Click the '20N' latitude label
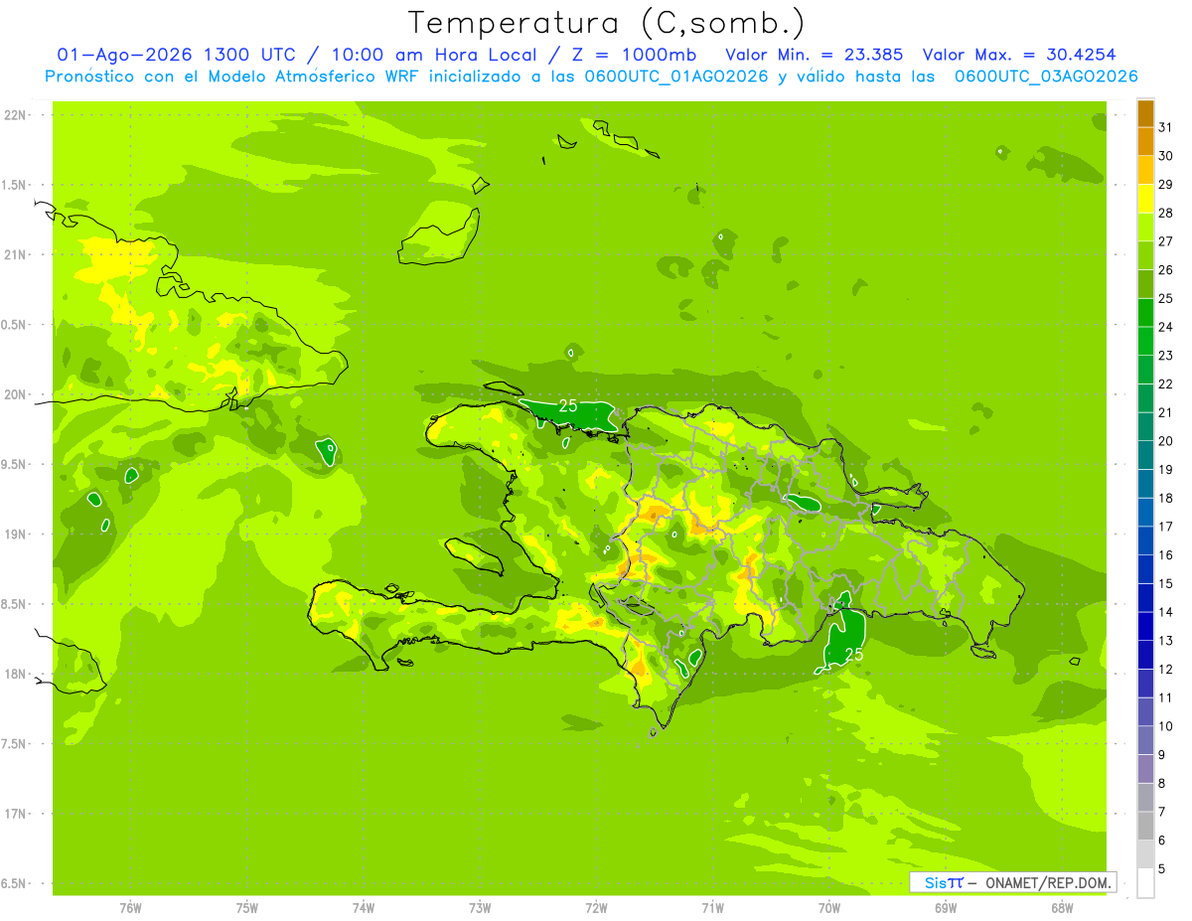This screenshot has width=1192, height=921. coord(16,394)
